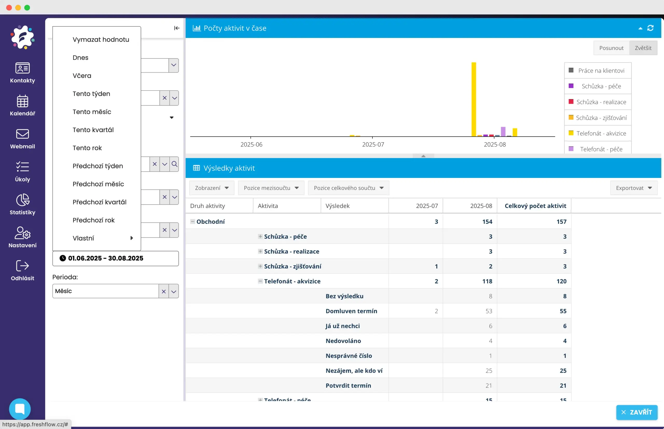Collapse the filter panel with arrow icon

177,28
